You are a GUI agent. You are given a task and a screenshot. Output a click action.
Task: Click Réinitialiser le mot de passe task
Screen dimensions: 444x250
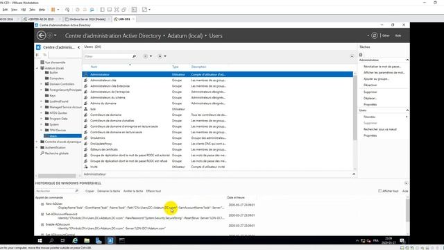coord(382,67)
